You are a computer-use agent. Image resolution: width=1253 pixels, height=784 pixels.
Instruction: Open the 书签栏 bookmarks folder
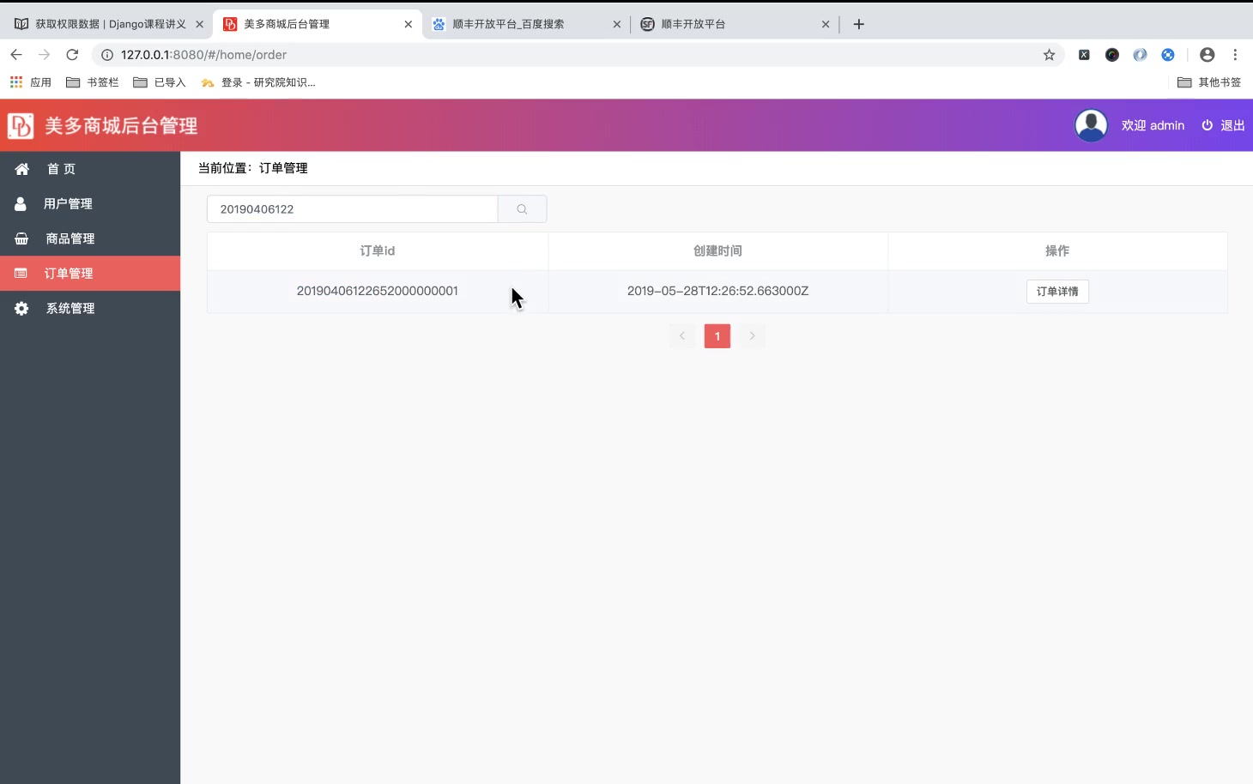[93, 81]
